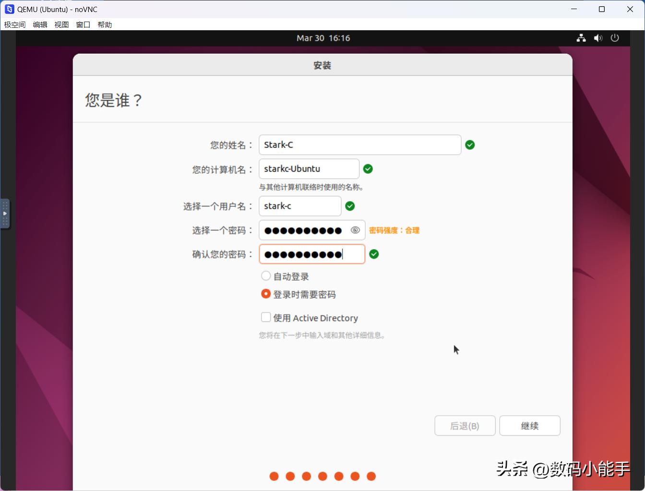645x491 pixels.
Task: Expand the noVNC side control panel handle
Action: 5,214
